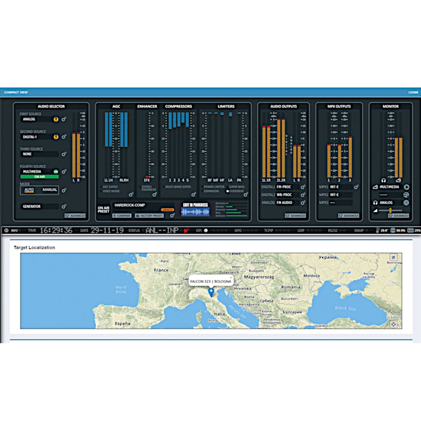The height and width of the screenshot is (421, 421).
Task: Open the Second Source DIGITAL-I selector
Action: (x=36, y=137)
